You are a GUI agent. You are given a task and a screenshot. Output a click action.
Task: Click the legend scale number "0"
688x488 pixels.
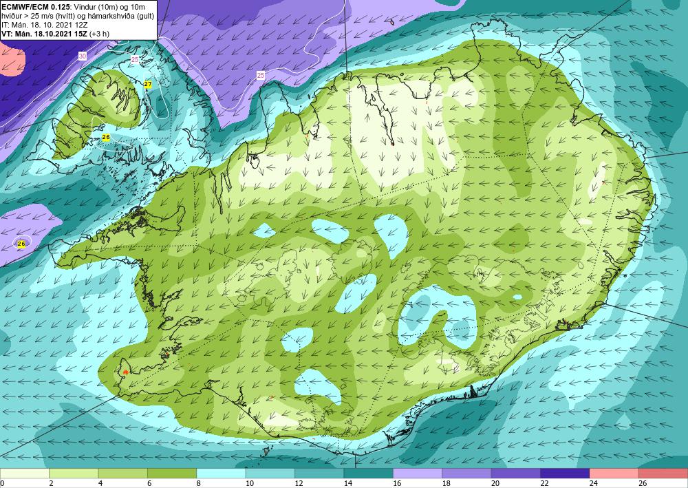(x=2, y=483)
